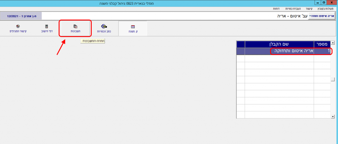Image resolution: width=338 pixels, height=144 pixels.
Task: Click the table scrollbar down arrow
Action: click(x=333, y=116)
